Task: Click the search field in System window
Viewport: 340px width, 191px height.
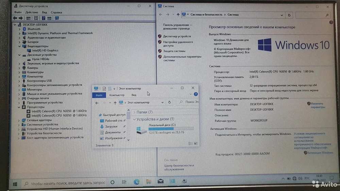Action: point(313,15)
